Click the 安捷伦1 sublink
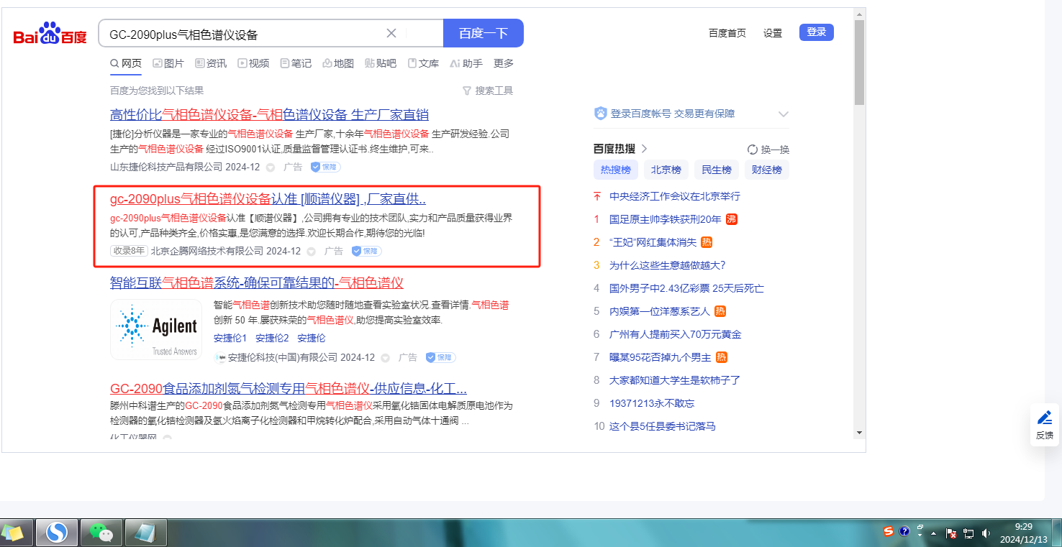1062x547 pixels. click(x=230, y=338)
